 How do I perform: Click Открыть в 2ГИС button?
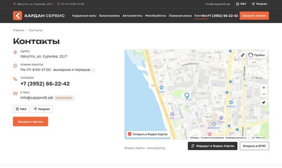click(x=254, y=146)
